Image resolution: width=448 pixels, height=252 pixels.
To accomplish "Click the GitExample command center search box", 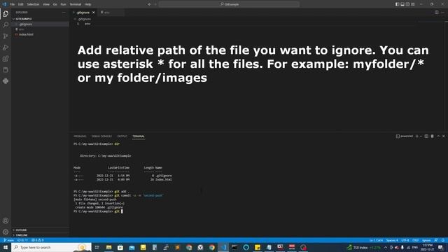I will (x=229, y=4).
